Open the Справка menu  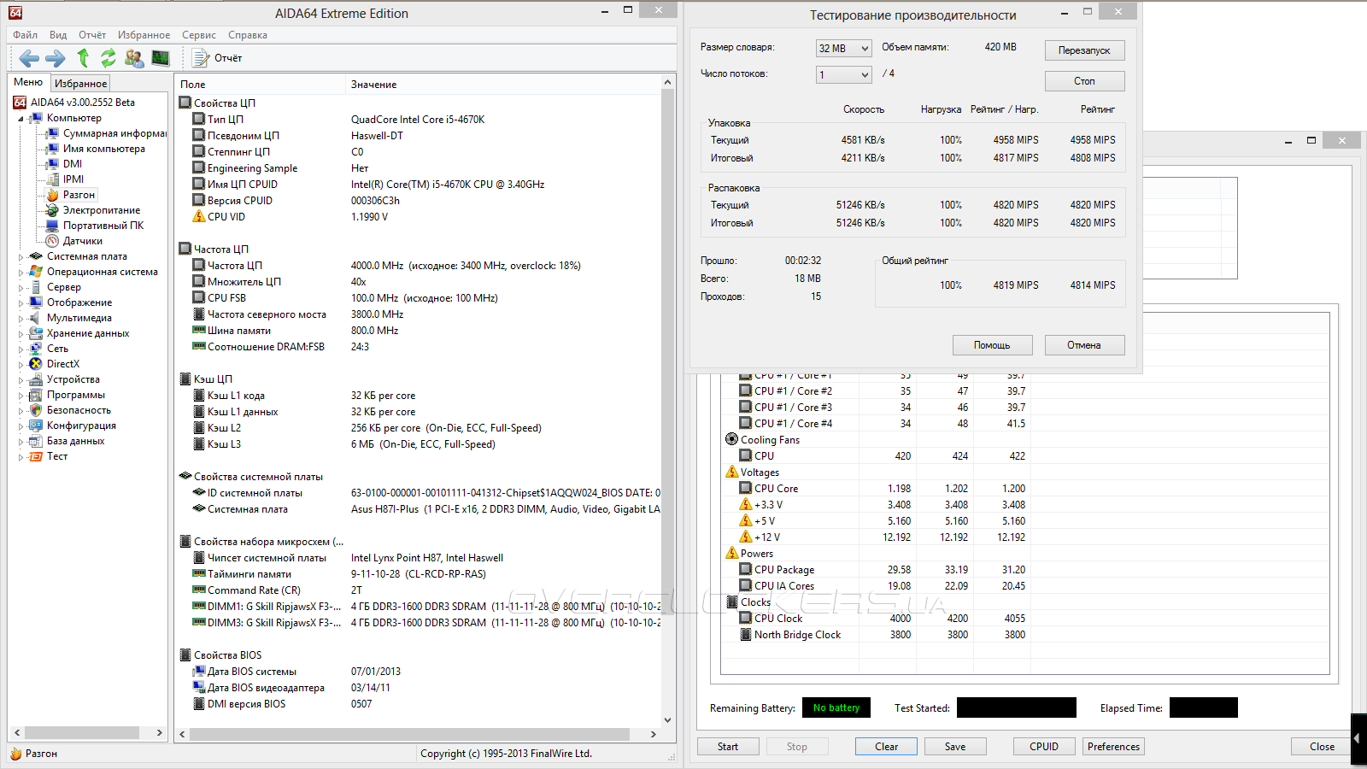(248, 35)
